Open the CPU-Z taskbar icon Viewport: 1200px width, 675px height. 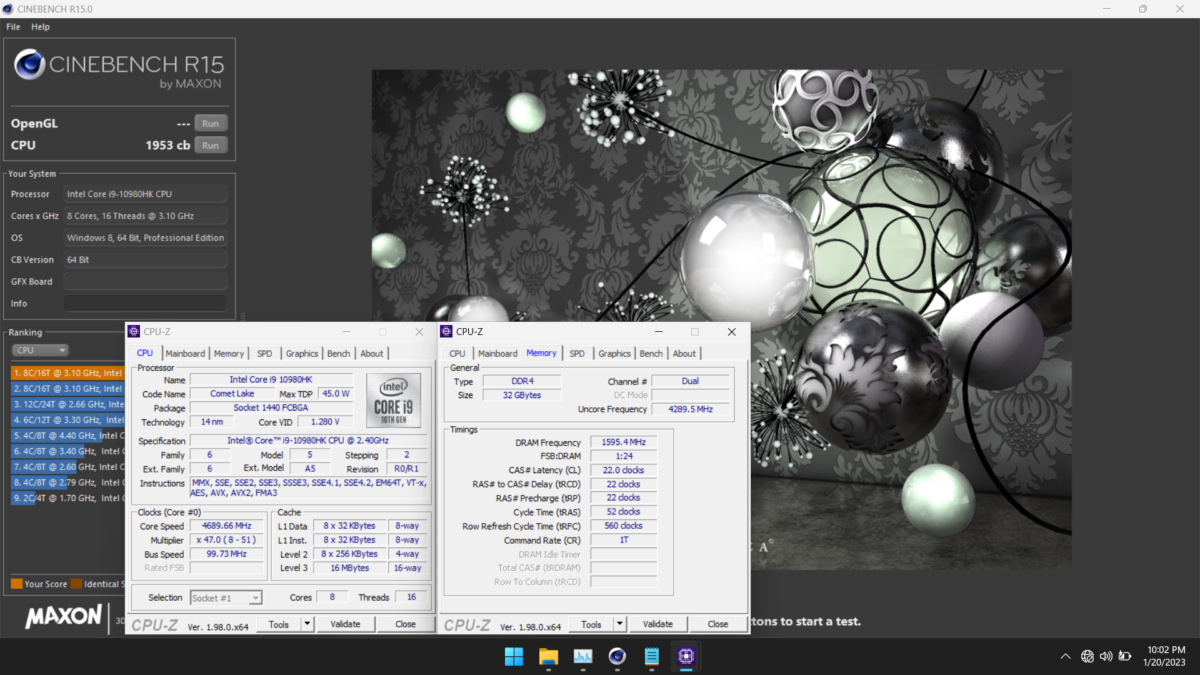pos(686,656)
